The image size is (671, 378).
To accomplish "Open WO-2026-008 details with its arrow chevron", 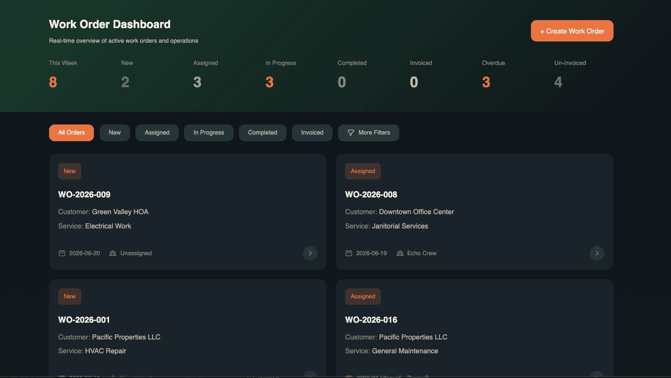I will tap(597, 253).
